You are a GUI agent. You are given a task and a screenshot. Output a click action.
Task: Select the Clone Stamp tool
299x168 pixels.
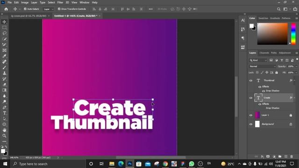point(4,73)
